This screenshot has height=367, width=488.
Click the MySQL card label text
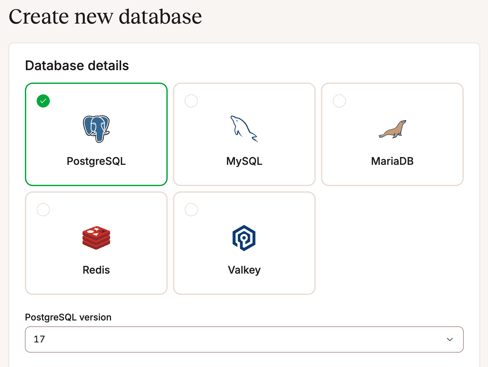(244, 161)
